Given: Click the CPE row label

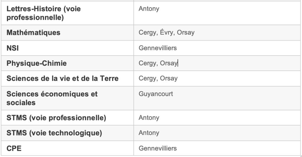Looking at the screenshot, I should [14, 148].
